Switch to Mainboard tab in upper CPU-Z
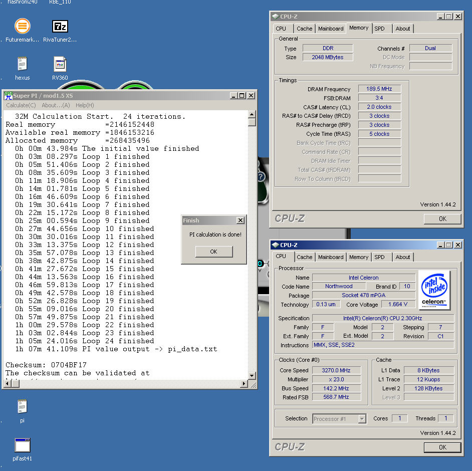 pyautogui.click(x=331, y=29)
